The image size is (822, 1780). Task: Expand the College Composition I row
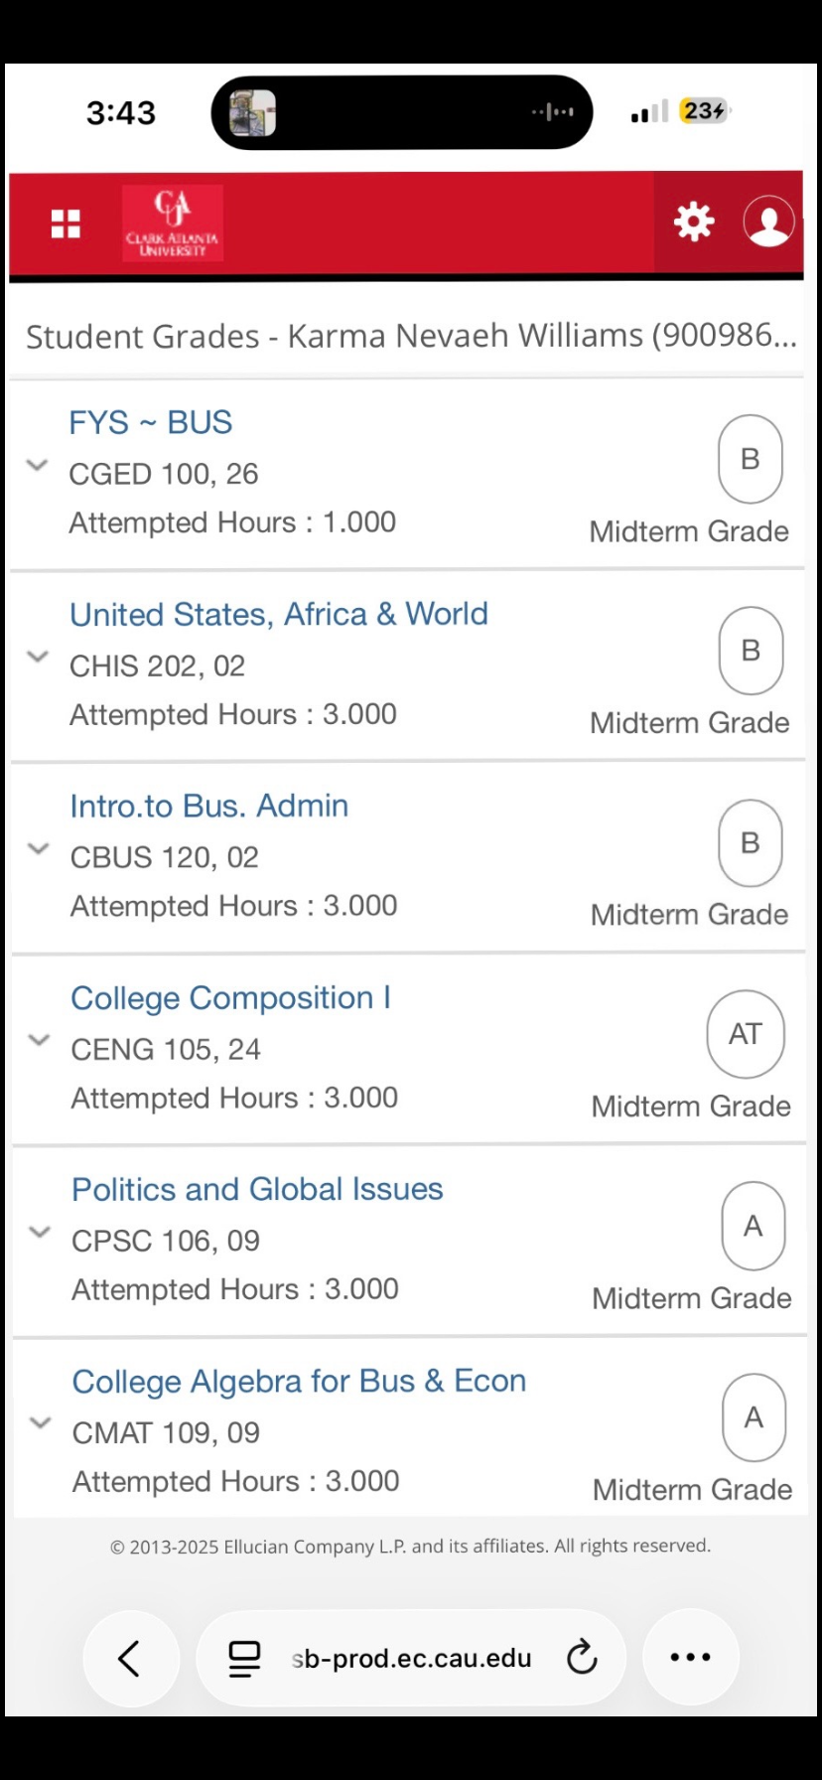tap(39, 1040)
